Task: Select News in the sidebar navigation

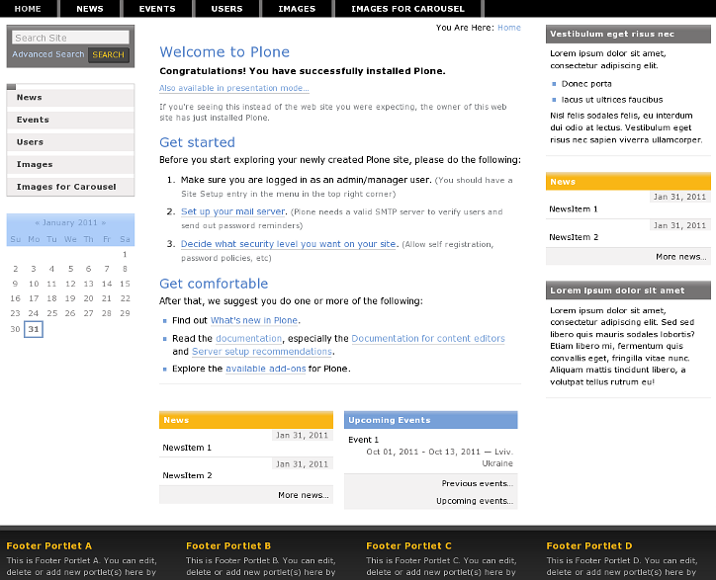Action: [70, 97]
